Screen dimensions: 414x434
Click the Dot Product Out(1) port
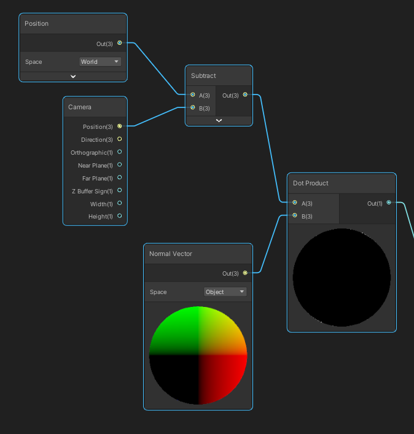tap(388, 203)
